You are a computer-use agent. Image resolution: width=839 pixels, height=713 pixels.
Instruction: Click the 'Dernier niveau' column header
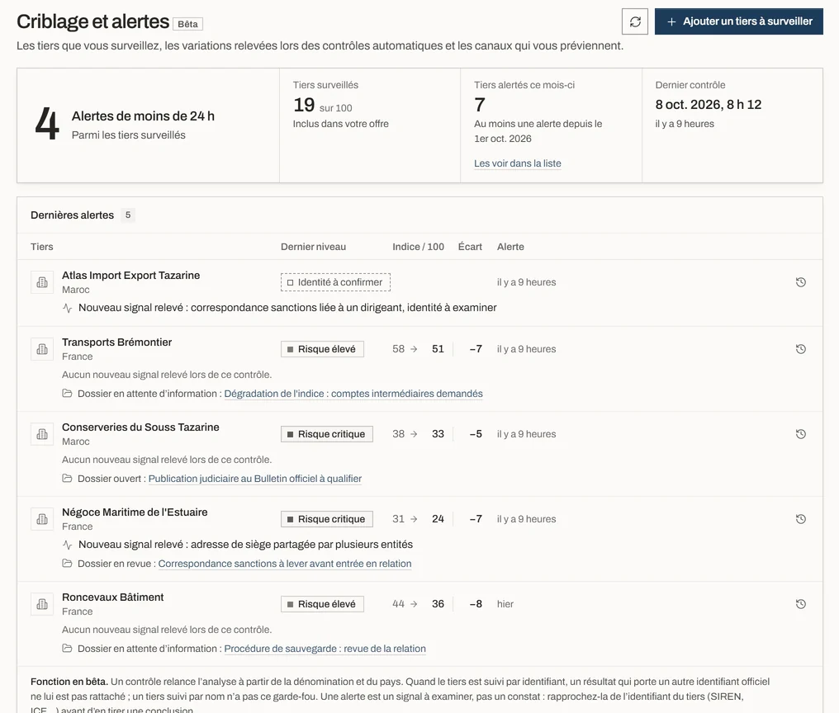(x=313, y=247)
